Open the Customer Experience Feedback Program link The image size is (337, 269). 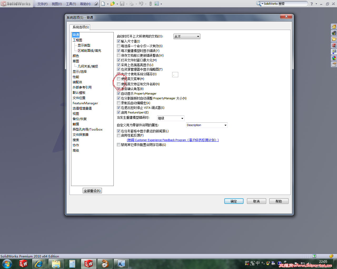click(x=173, y=140)
